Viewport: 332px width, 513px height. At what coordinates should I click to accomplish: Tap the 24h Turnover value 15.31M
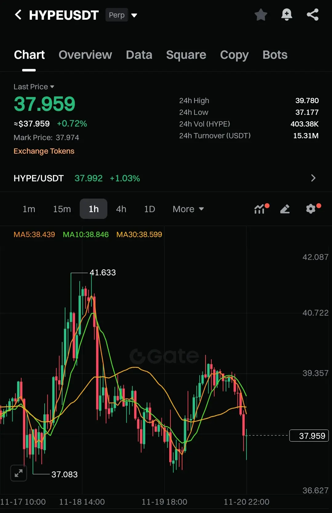pos(306,136)
